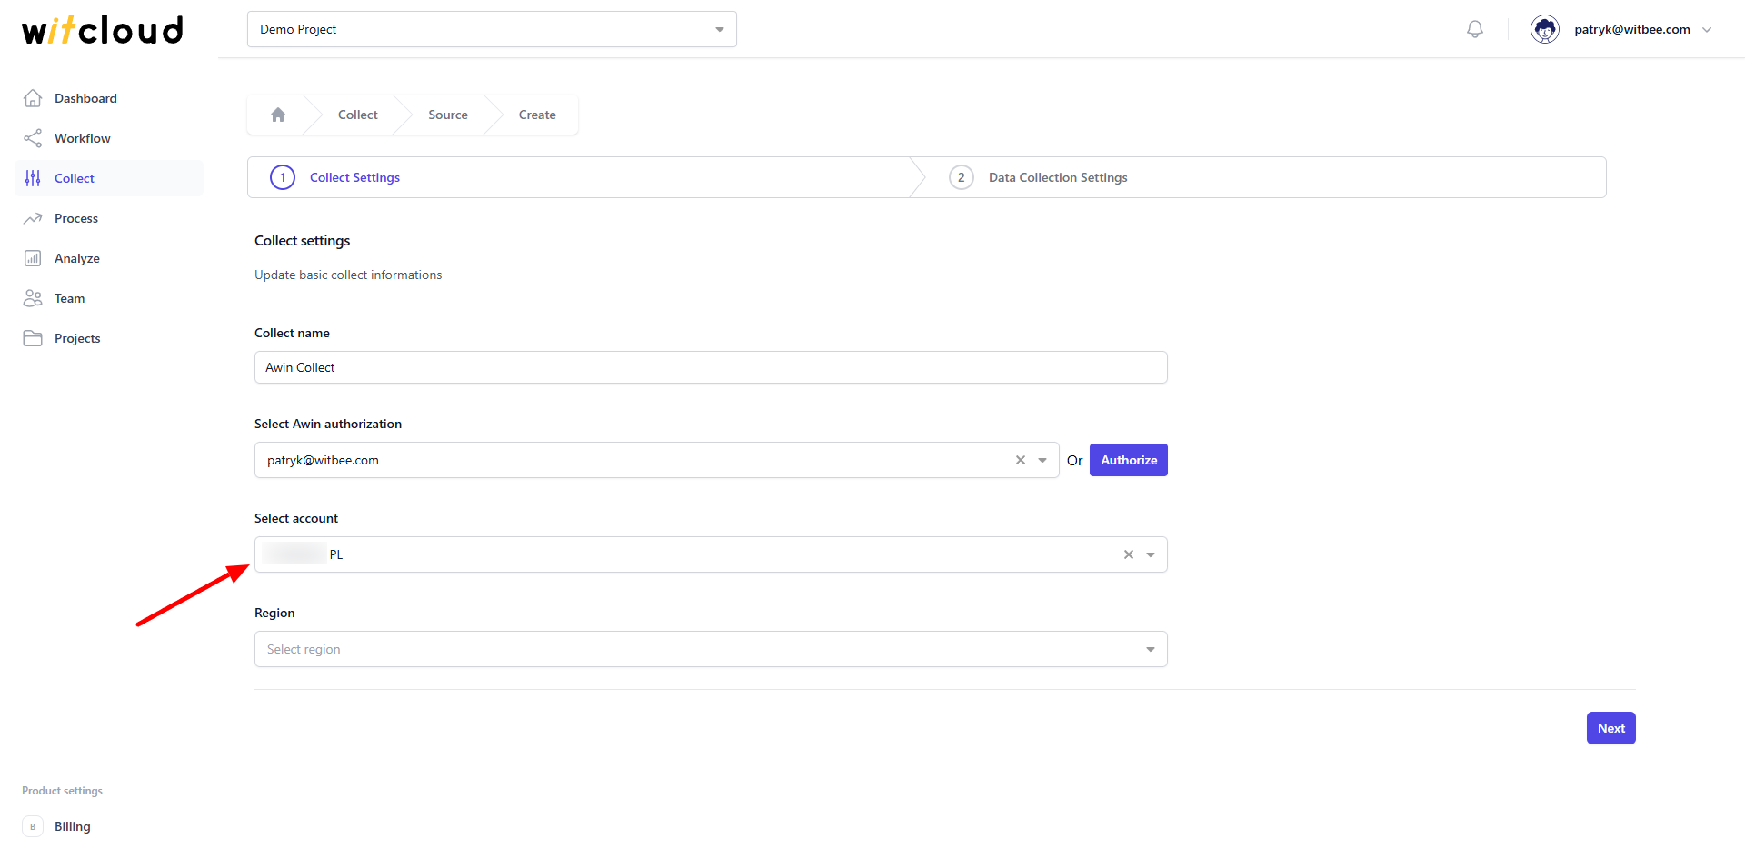Click the patryk@witbee.com username in header
The image size is (1745, 859).
(x=1632, y=29)
